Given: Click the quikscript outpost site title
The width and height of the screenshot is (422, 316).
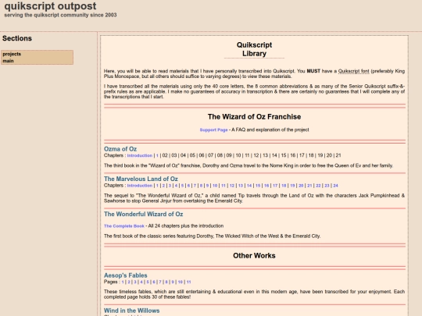Looking at the screenshot, I should [x=50, y=6].
